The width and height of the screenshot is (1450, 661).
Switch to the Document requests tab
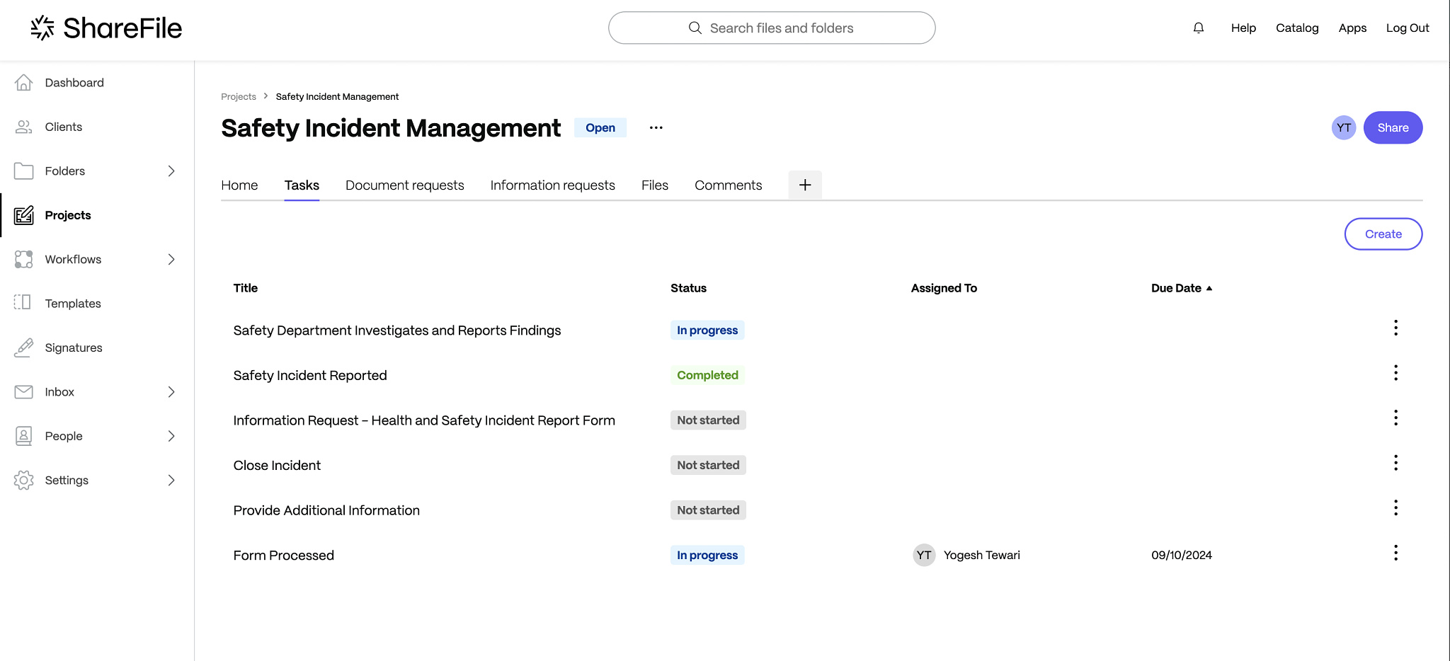coord(404,185)
